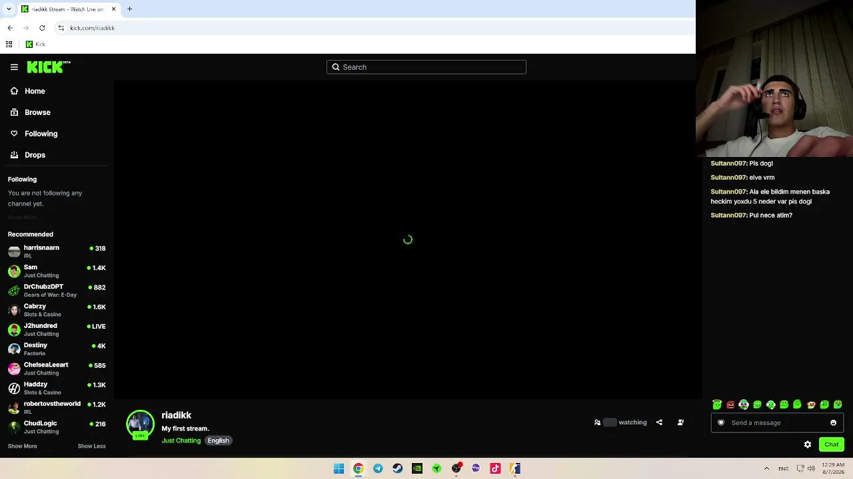Open NVIDIA app from the taskbar
853x479 pixels.
coord(417,468)
